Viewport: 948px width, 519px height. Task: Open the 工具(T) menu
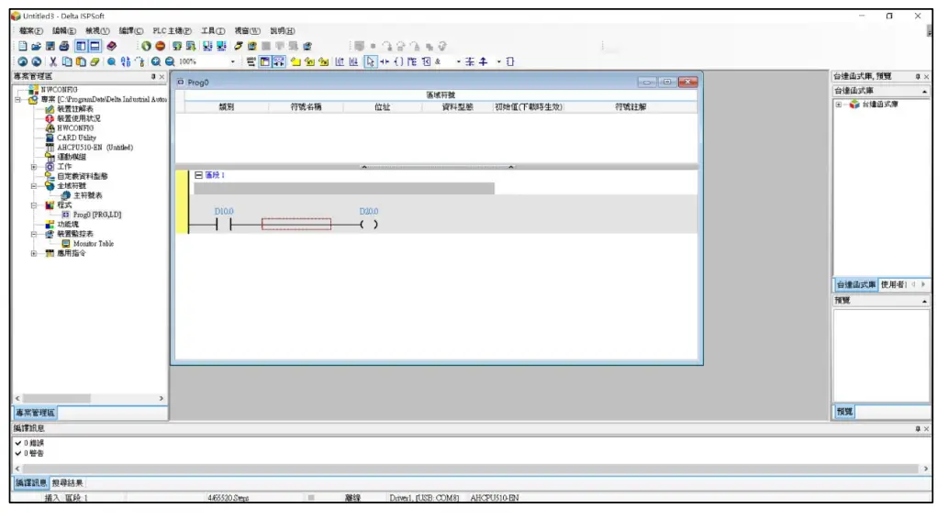[213, 31]
